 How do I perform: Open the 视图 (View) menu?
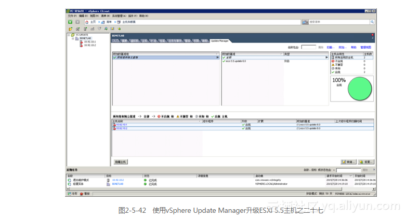pyautogui.click(x=95, y=16)
